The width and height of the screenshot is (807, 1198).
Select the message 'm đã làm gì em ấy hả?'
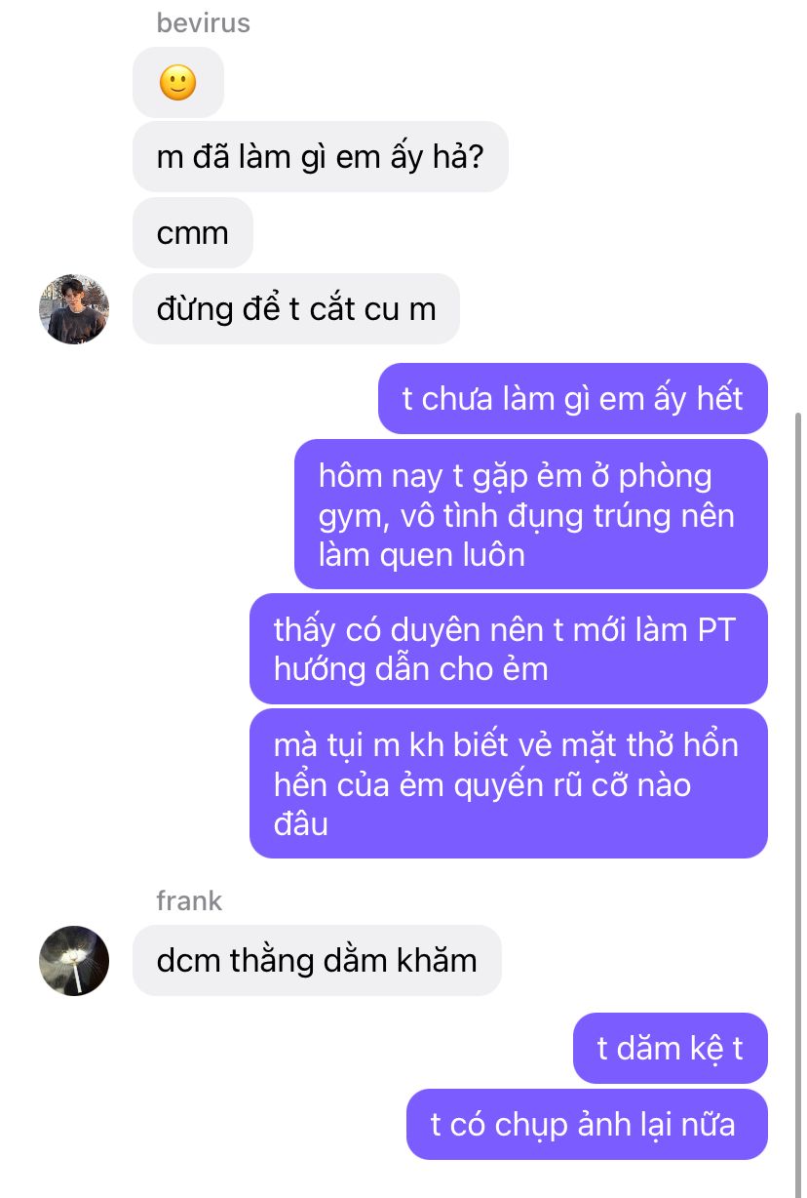click(320, 156)
